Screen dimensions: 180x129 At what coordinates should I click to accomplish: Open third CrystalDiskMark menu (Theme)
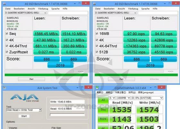coord(121,92)
